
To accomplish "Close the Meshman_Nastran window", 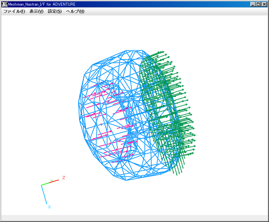I will pyautogui.click(x=264, y=4).
